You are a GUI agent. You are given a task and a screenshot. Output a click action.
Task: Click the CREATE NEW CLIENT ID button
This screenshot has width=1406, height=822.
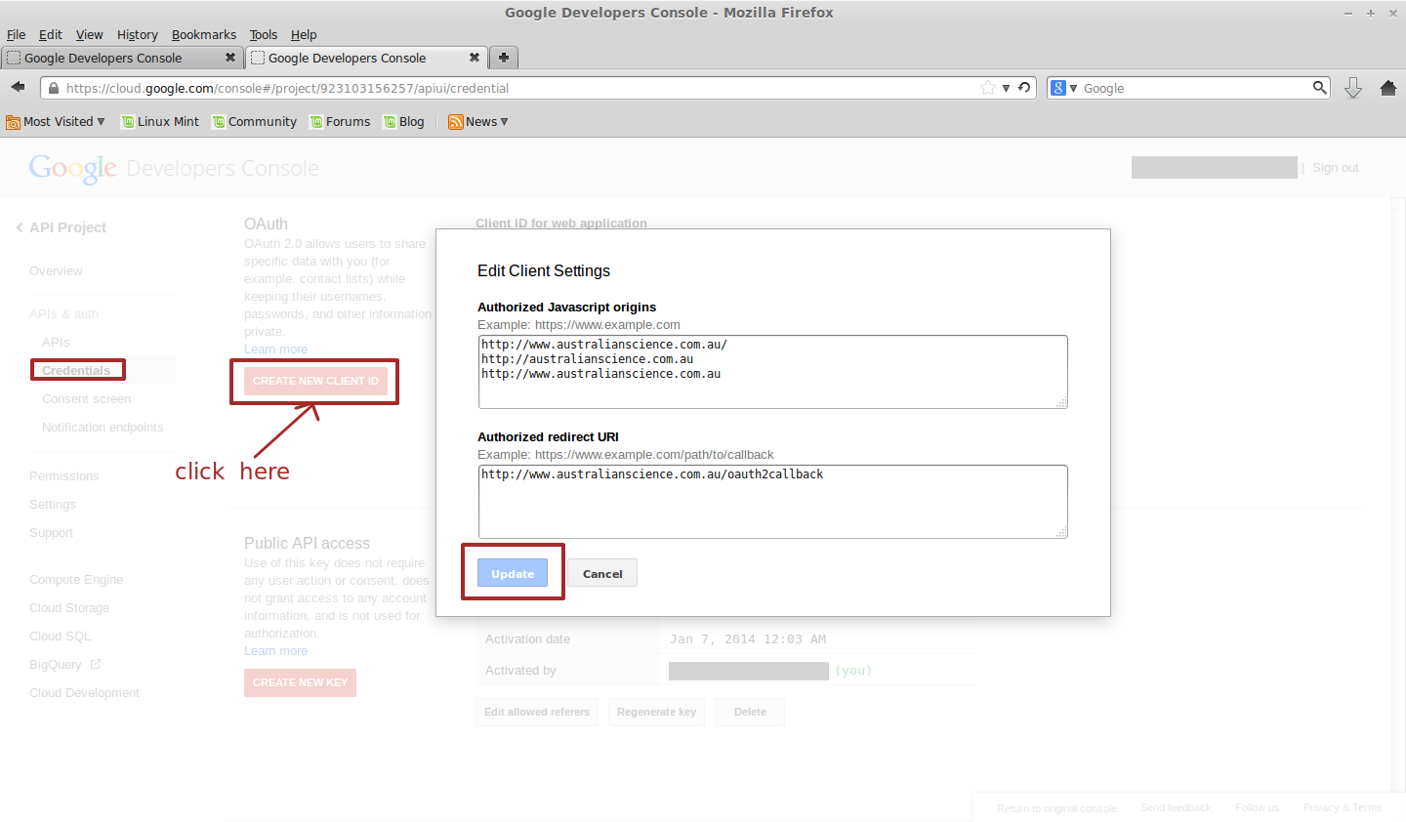[315, 381]
